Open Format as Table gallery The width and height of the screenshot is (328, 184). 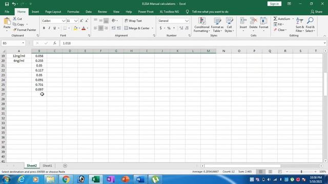(217, 25)
